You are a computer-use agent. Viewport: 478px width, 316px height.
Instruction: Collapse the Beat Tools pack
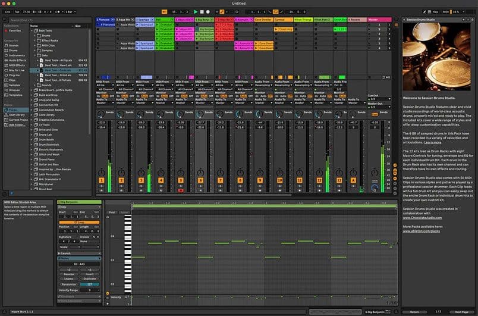click(32, 31)
